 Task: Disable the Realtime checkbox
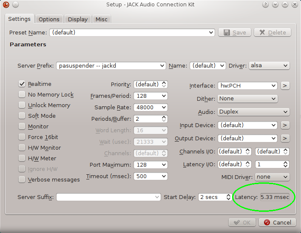click(22, 84)
